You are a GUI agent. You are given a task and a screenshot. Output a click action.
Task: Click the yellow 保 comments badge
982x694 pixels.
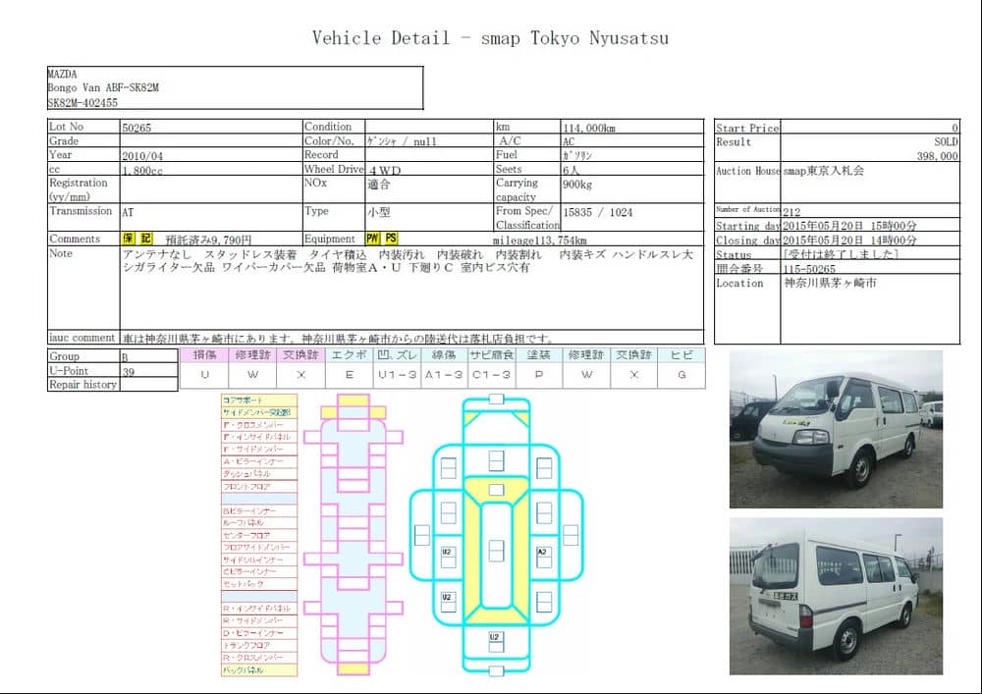coord(129,239)
